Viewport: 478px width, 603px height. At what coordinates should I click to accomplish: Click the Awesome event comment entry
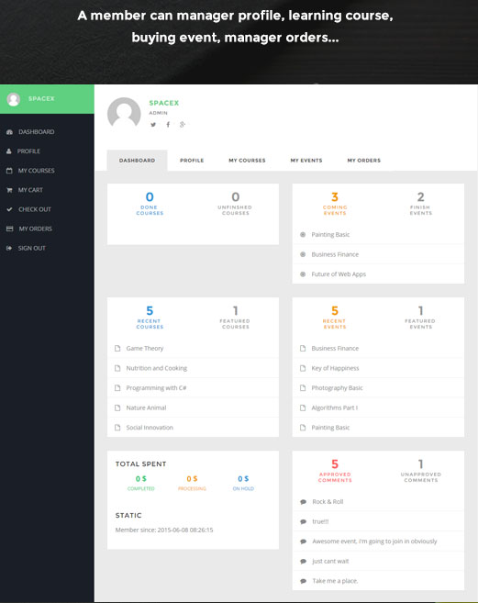tap(374, 542)
